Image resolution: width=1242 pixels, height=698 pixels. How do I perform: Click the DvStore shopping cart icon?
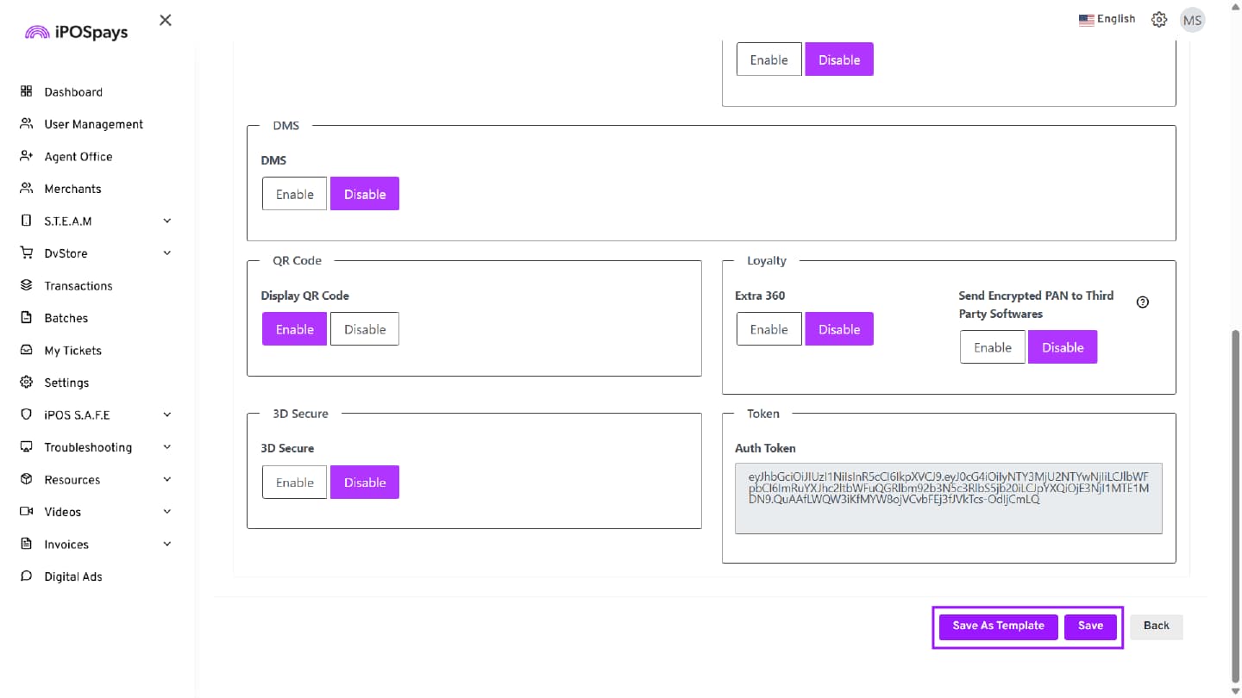click(x=26, y=253)
